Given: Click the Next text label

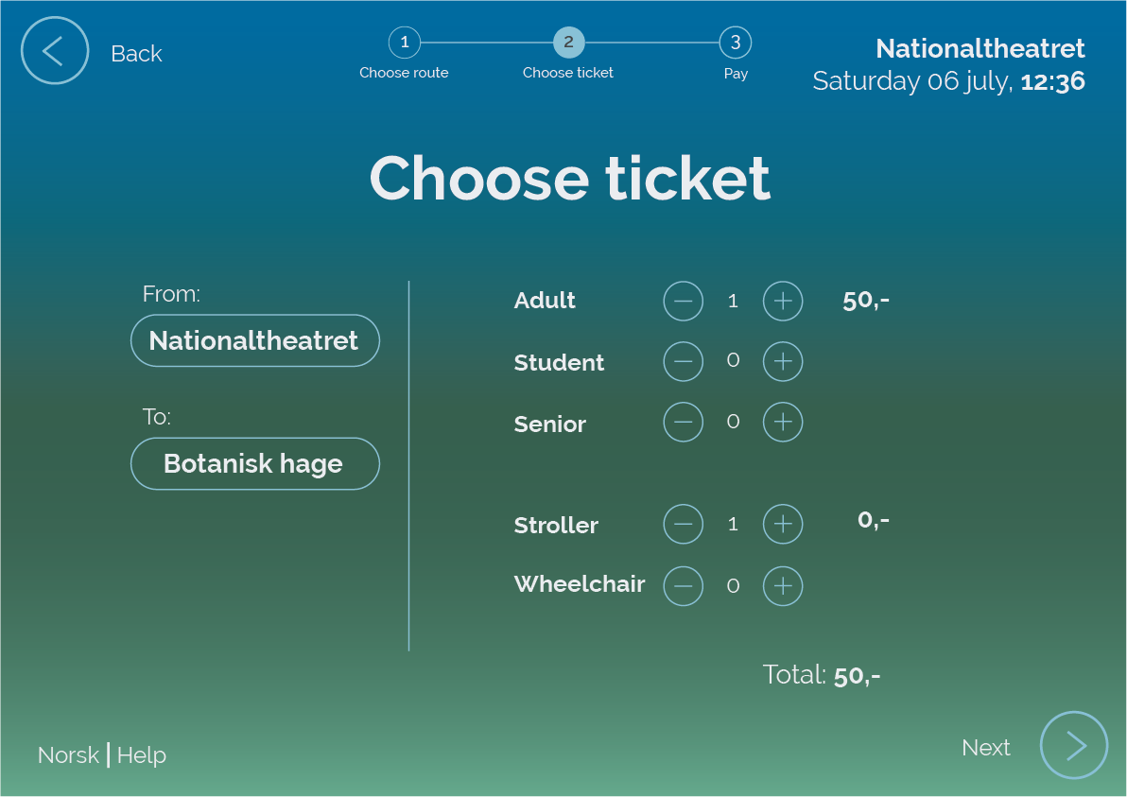Looking at the screenshot, I should (x=985, y=748).
